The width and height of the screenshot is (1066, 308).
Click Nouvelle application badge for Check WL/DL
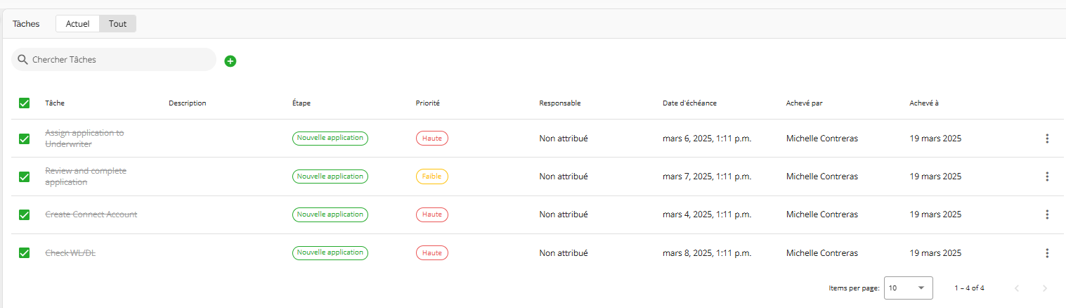pyautogui.click(x=330, y=252)
